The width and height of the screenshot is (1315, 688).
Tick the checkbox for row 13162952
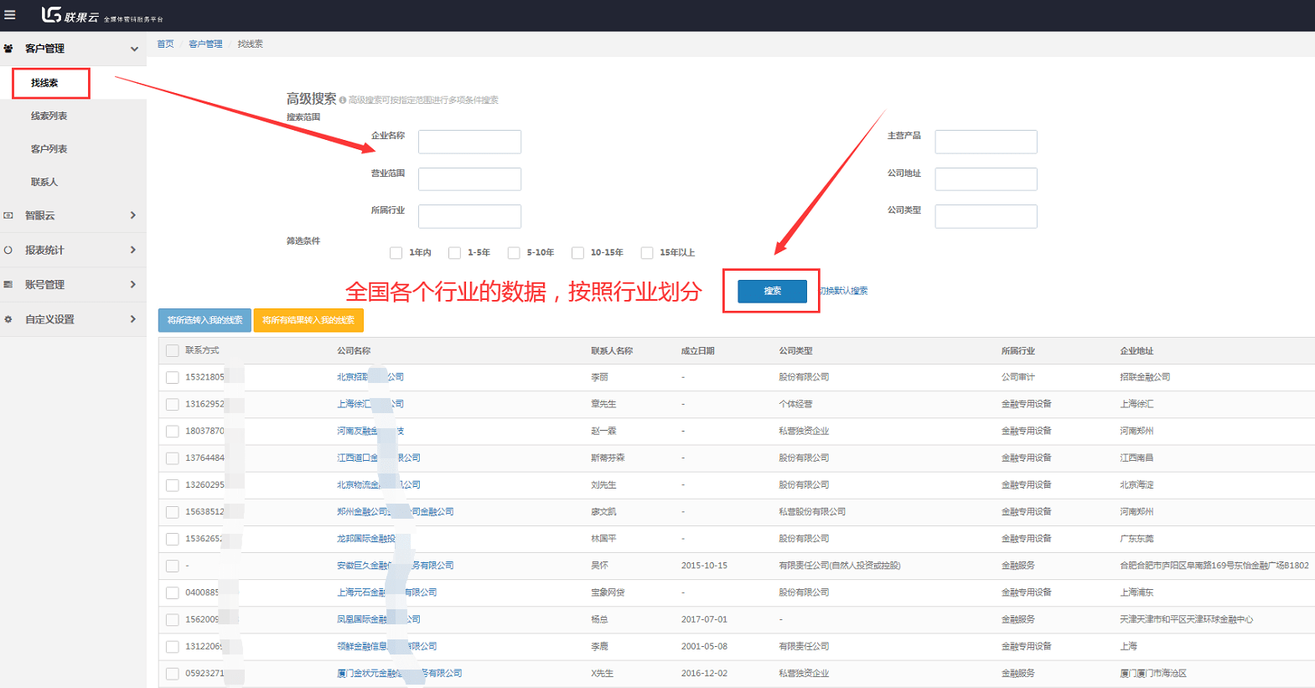click(172, 405)
